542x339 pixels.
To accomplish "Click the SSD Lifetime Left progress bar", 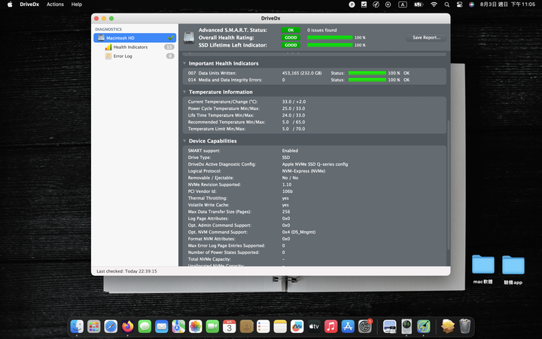I will click(330, 45).
